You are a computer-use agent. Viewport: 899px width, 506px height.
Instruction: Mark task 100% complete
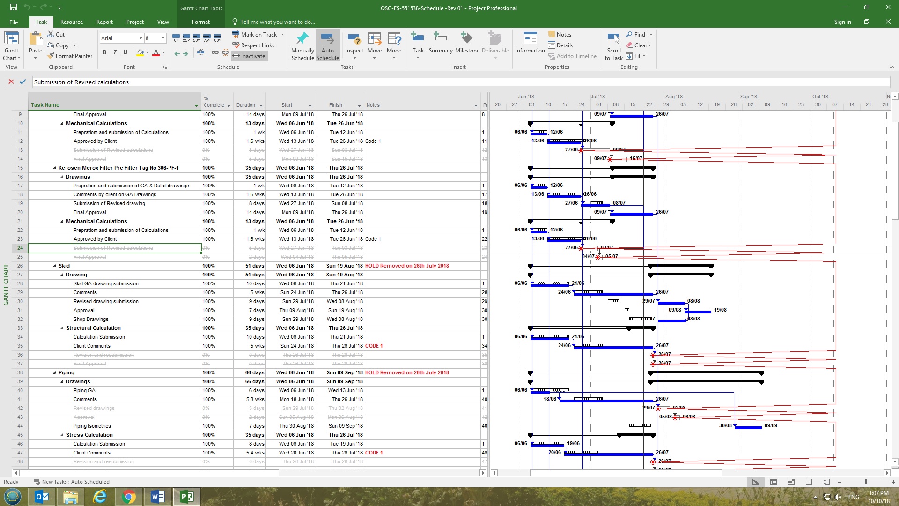pyautogui.click(x=217, y=37)
